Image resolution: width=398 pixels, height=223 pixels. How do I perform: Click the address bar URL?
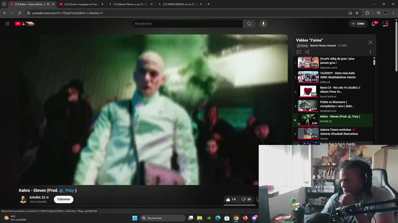coord(67,13)
